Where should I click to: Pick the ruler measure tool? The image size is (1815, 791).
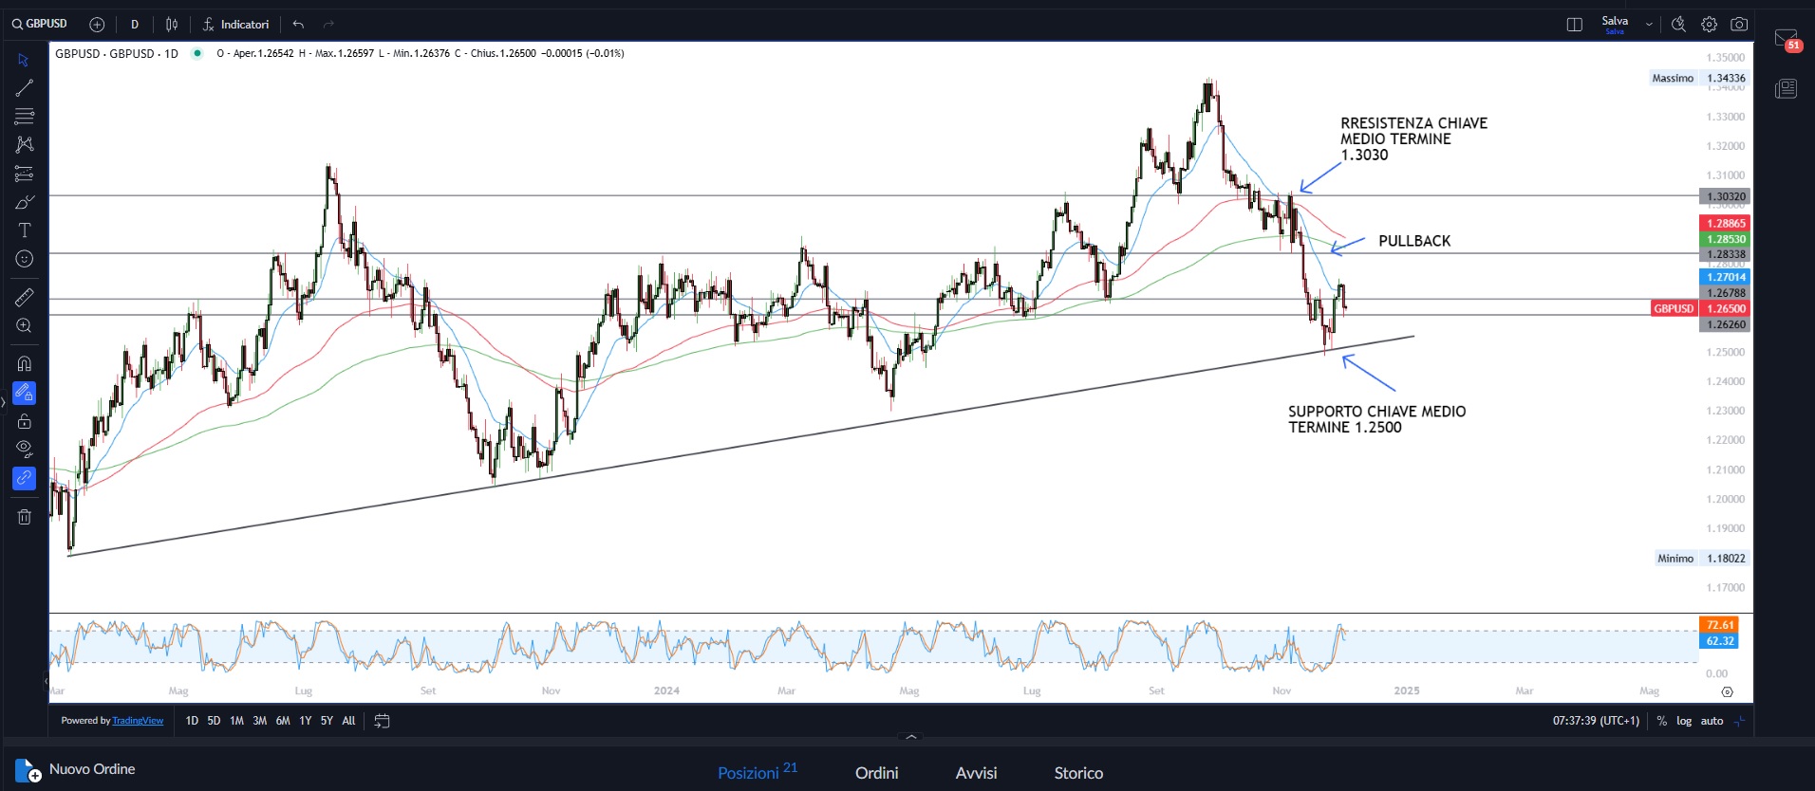25,297
